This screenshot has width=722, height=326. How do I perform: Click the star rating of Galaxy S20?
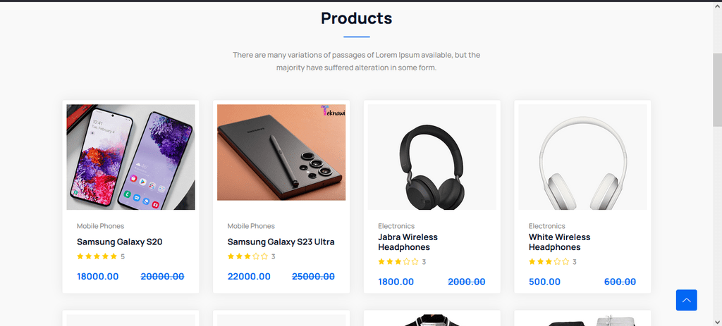[x=97, y=256]
